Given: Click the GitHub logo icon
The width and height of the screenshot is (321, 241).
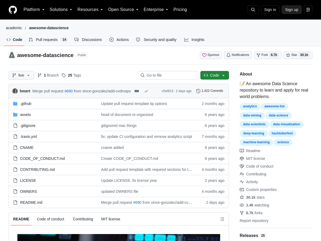Looking at the screenshot, I should pos(13,10).
